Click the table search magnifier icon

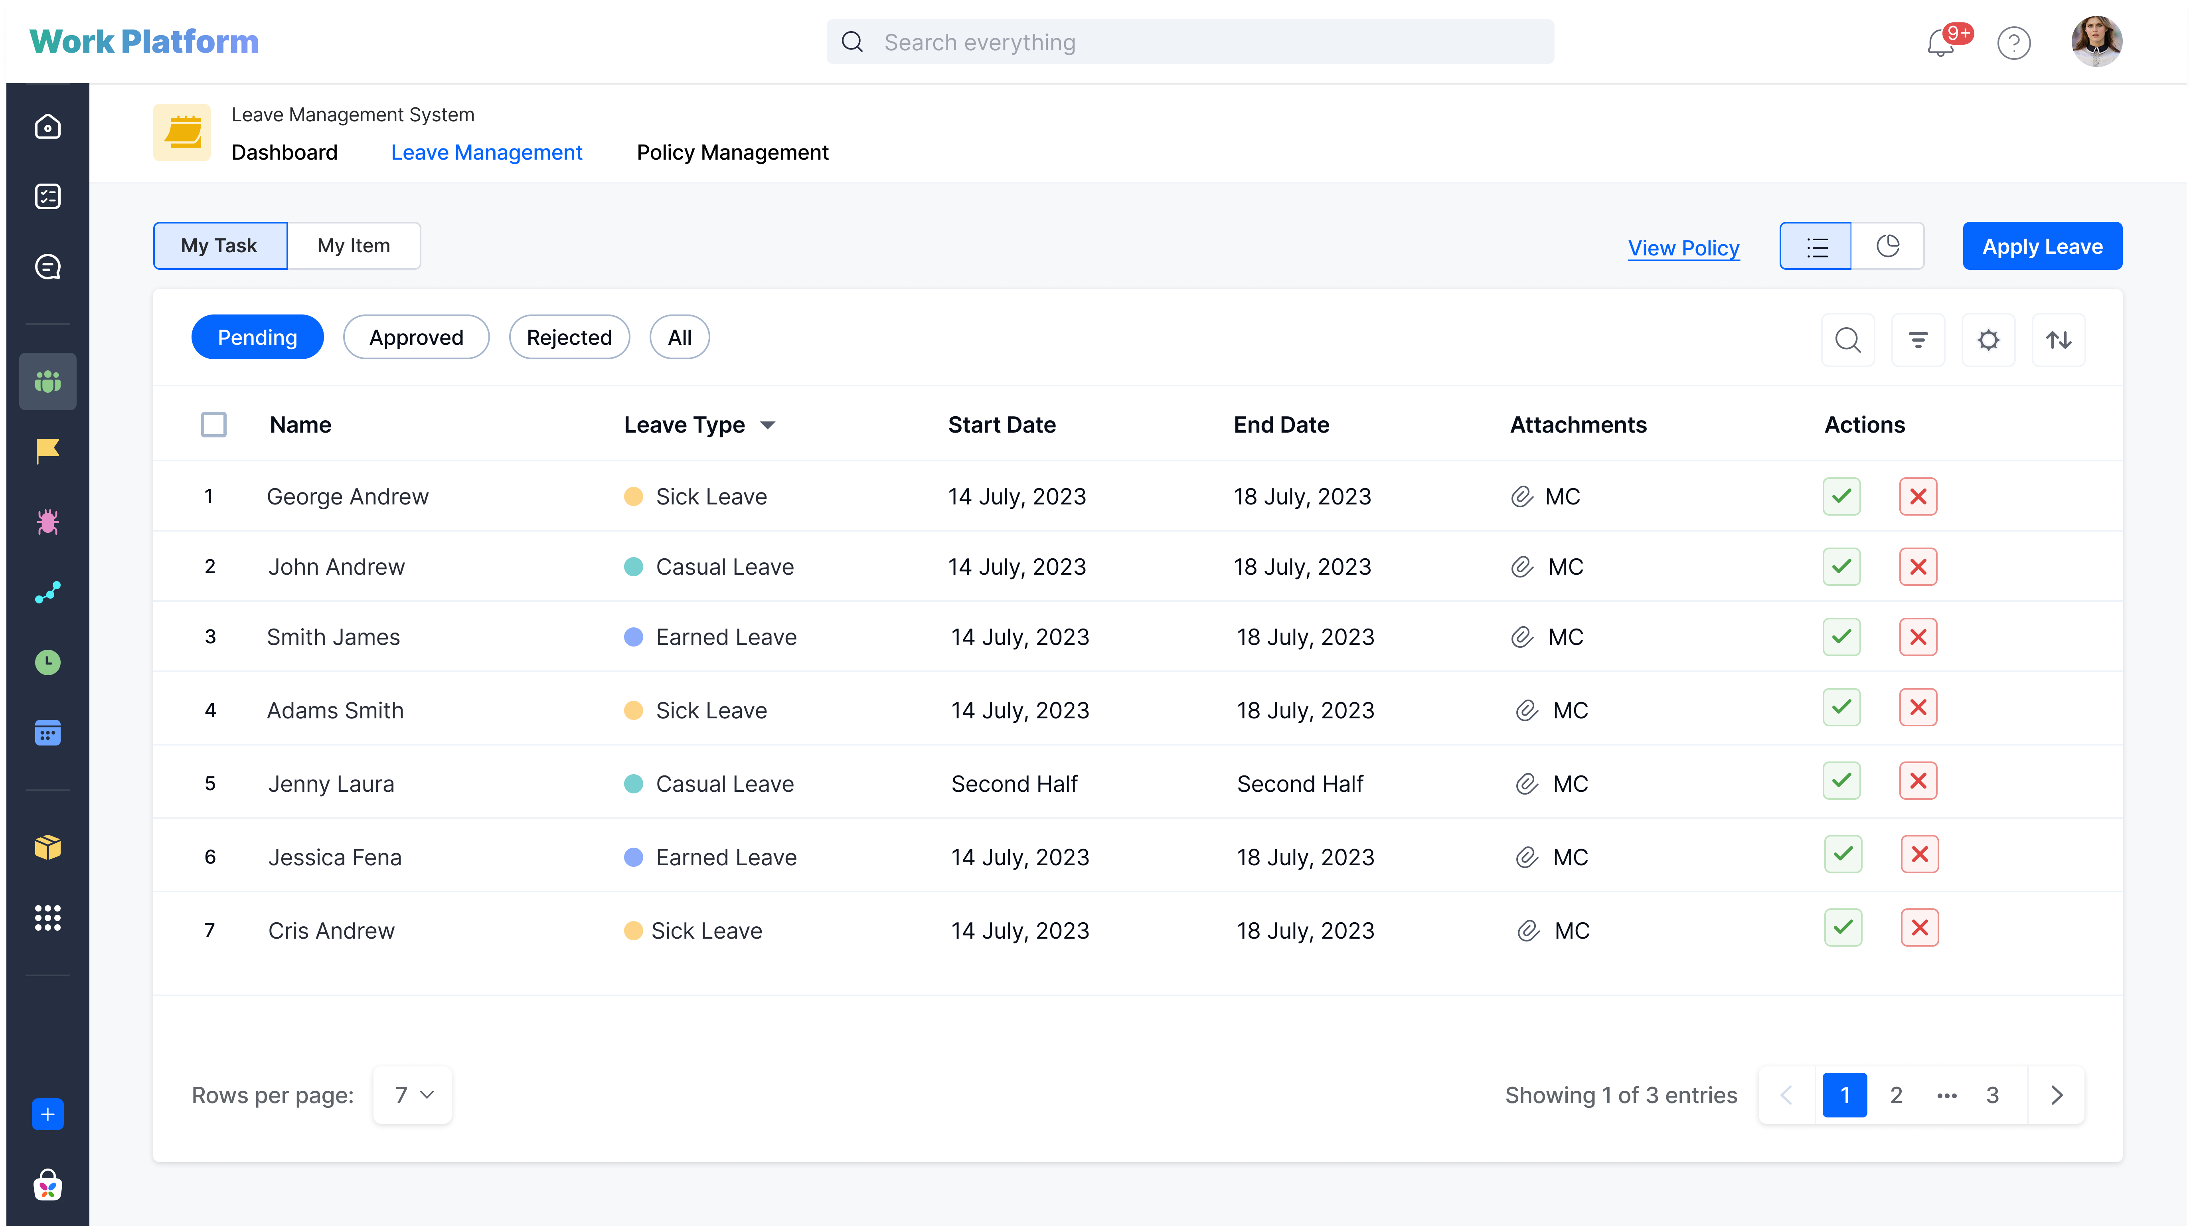click(1847, 340)
